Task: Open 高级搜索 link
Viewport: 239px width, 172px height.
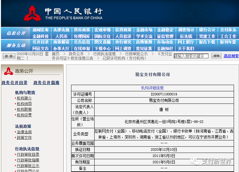Action: click(x=231, y=56)
